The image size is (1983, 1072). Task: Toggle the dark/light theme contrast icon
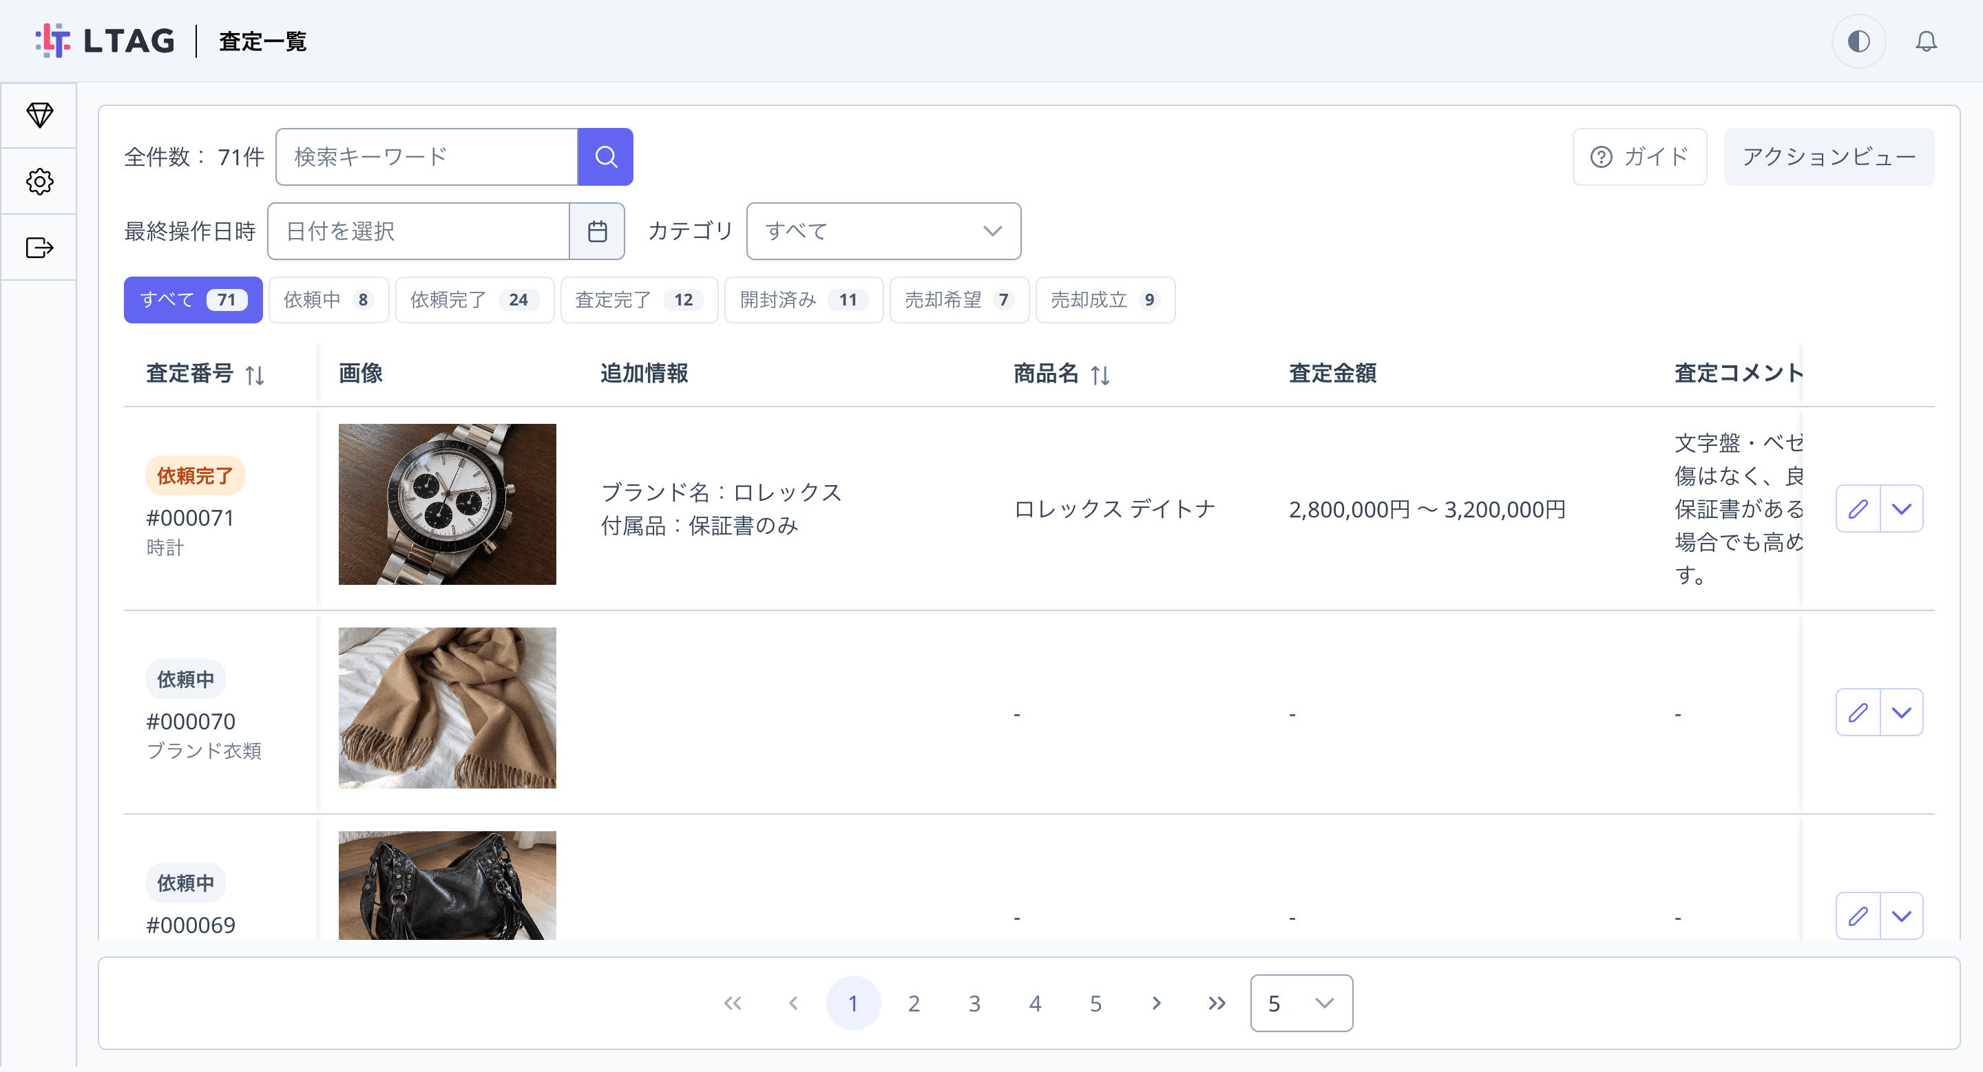pyautogui.click(x=1858, y=41)
